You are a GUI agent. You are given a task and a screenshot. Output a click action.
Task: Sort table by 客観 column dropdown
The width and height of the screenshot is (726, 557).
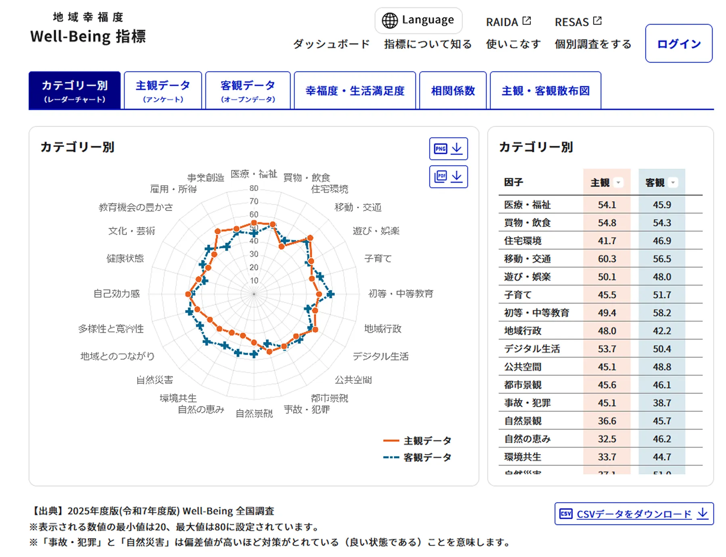(x=672, y=183)
